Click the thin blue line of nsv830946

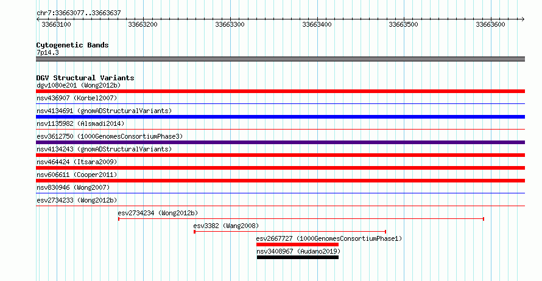point(280,193)
